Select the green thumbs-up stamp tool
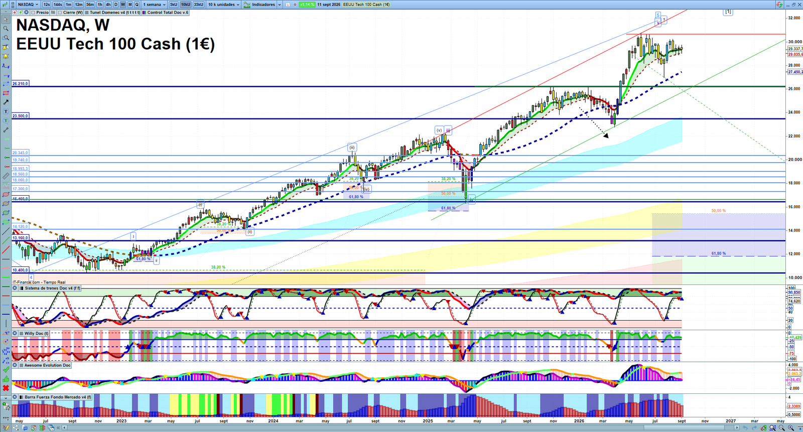Image resolution: width=803 pixels, height=432 pixels. (6, 379)
